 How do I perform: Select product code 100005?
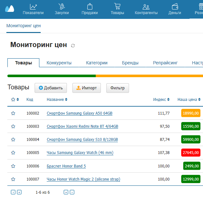(33, 153)
